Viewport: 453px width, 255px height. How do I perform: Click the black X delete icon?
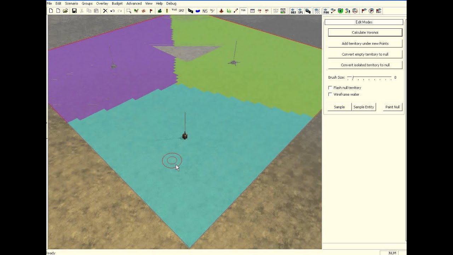click(105, 11)
